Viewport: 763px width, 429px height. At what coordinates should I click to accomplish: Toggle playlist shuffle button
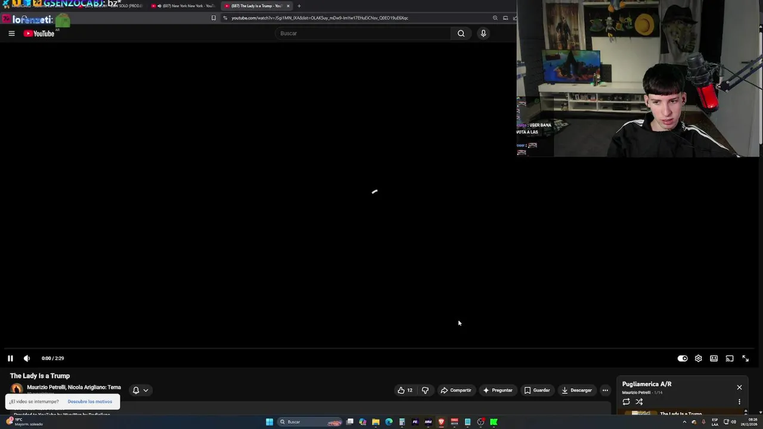click(639, 402)
